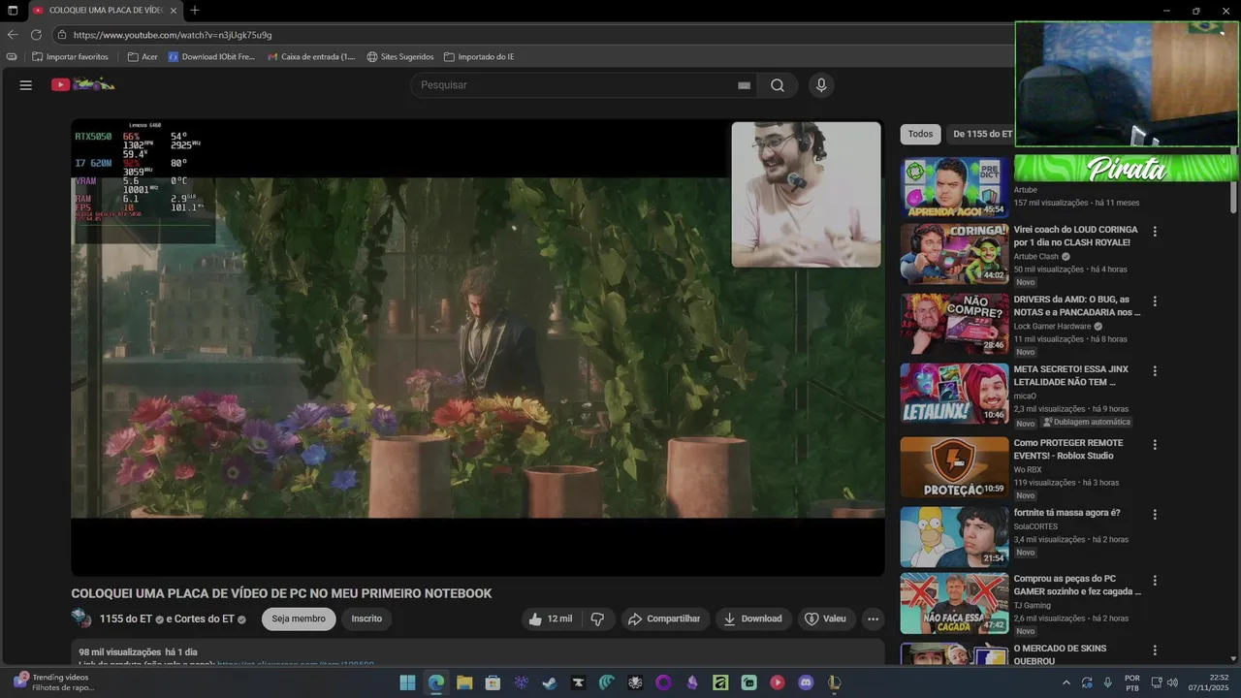Open more actions ellipsis below video
Image resolution: width=1241 pixels, height=698 pixels.
pyautogui.click(x=874, y=619)
